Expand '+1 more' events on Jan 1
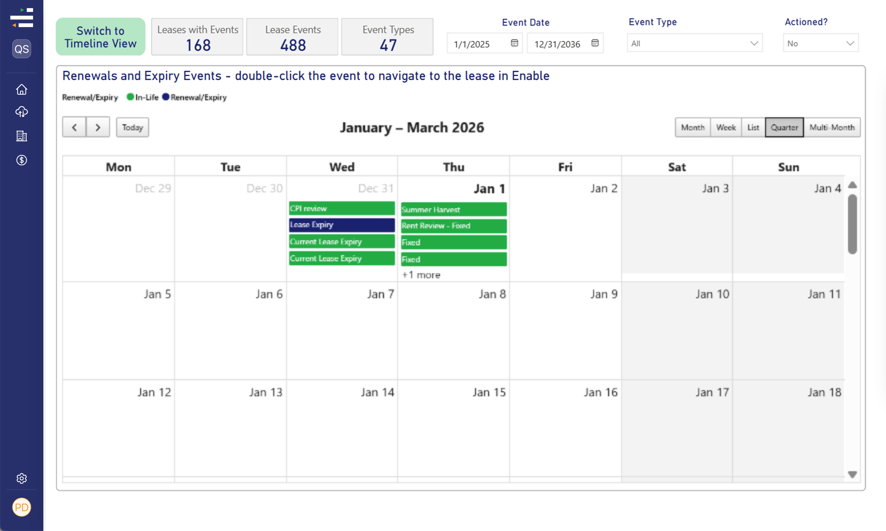Screen dimensions: 886x531 point(421,275)
